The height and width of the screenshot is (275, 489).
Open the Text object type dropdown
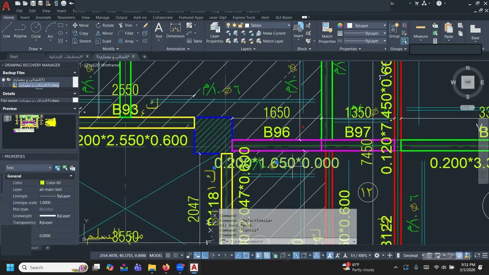pyautogui.click(x=29, y=168)
